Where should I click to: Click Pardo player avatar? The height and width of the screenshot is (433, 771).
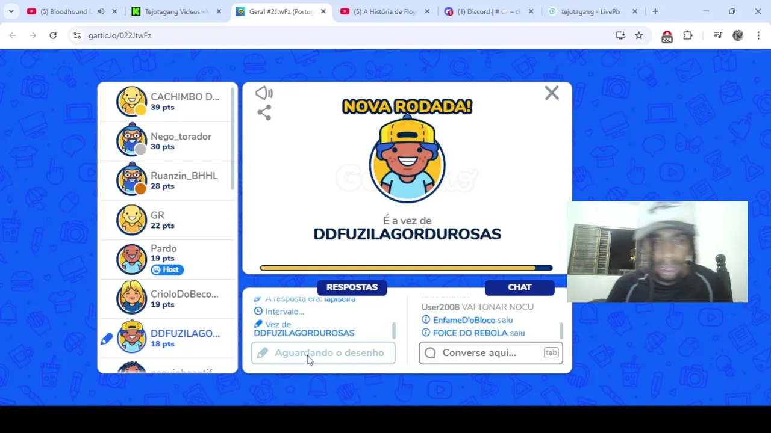click(131, 259)
